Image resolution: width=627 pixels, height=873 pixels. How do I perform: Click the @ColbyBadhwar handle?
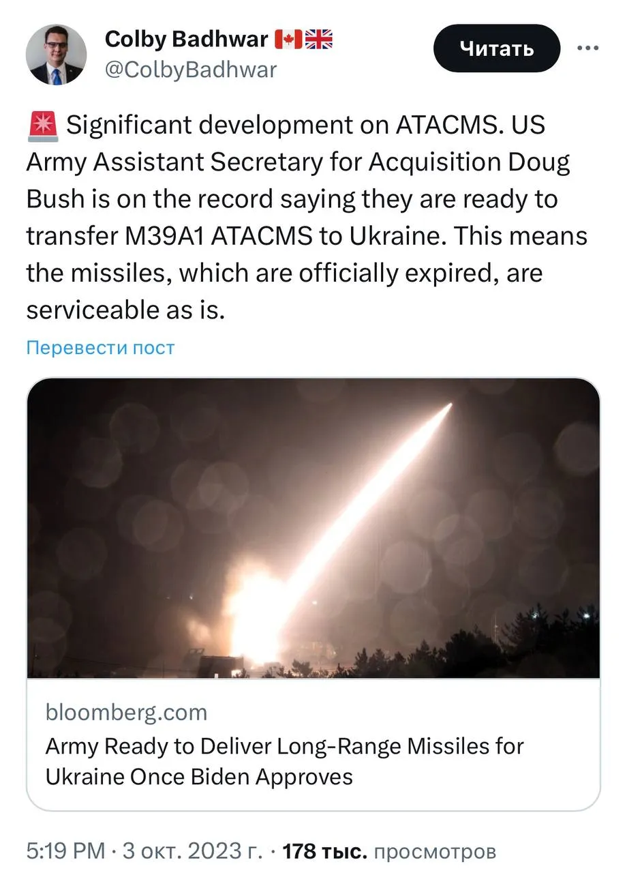pyautogui.click(x=191, y=70)
